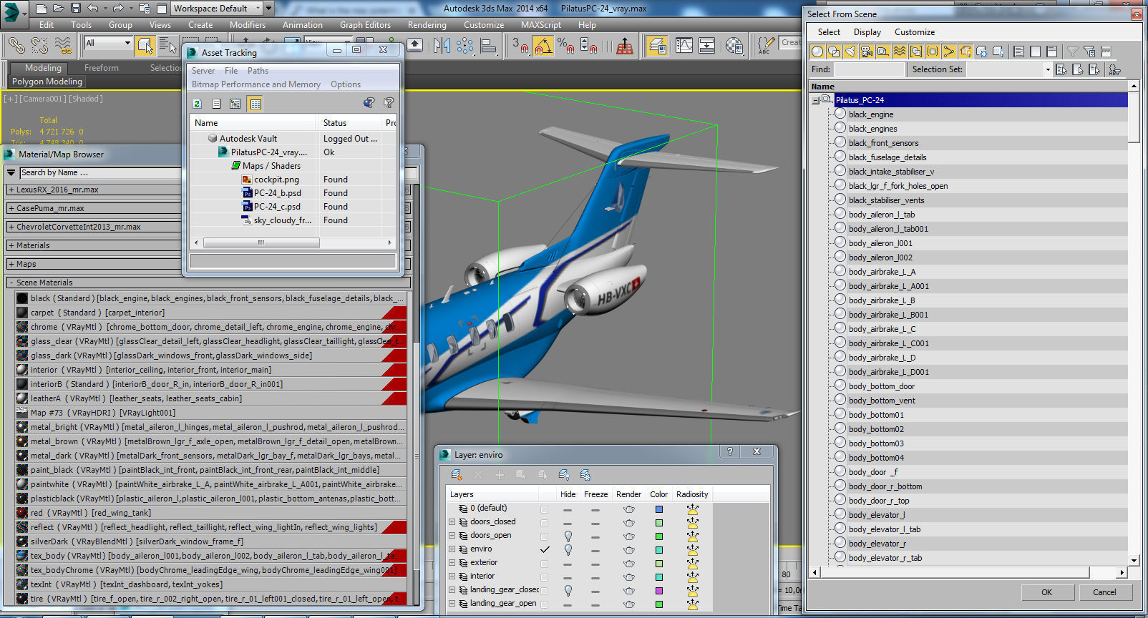The width and height of the screenshot is (1148, 618).
Task: Click the Polygon Modeling panel button
Action: click(x=47, y=82)
